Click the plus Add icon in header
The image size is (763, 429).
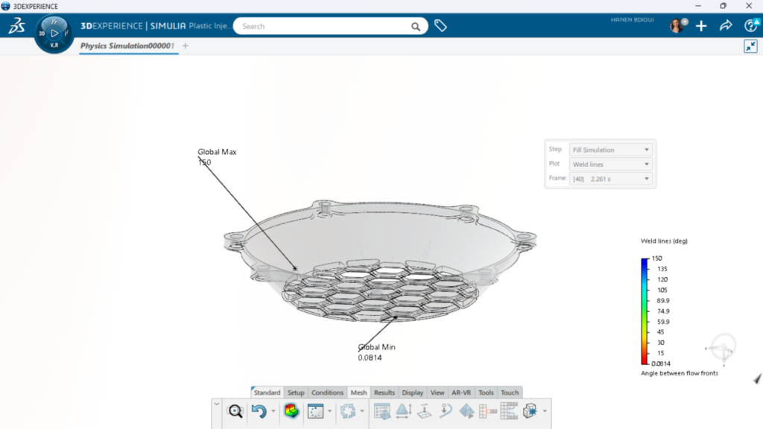pos(701,26)
